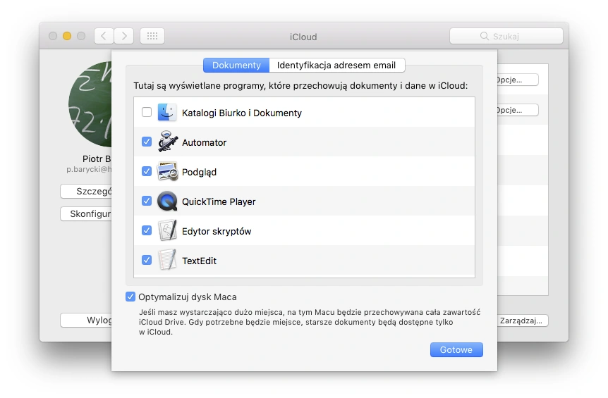Show all preferences via grid button
The image size is (608, 398).
point(152,36)
